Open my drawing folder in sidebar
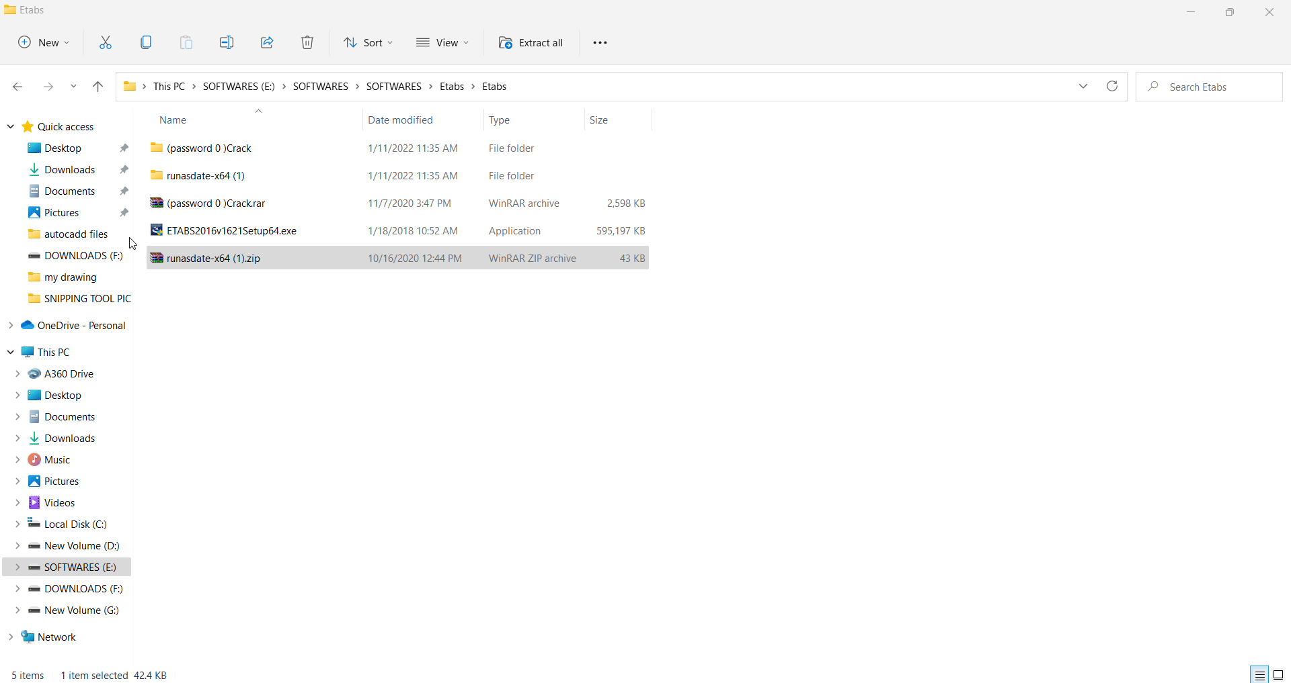This screenshot has height=683, width=1291. 71,277
